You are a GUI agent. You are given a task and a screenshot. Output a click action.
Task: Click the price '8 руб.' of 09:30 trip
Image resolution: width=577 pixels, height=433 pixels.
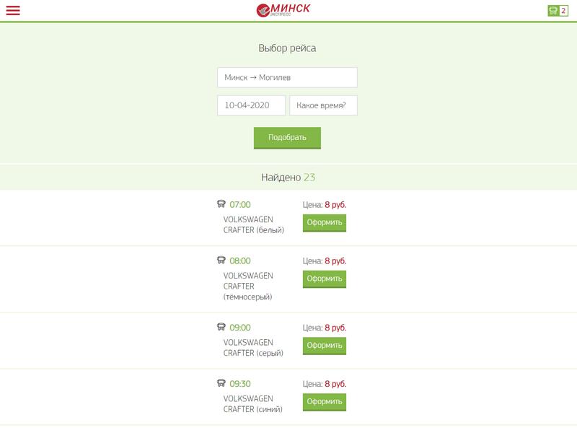(335, 384)
